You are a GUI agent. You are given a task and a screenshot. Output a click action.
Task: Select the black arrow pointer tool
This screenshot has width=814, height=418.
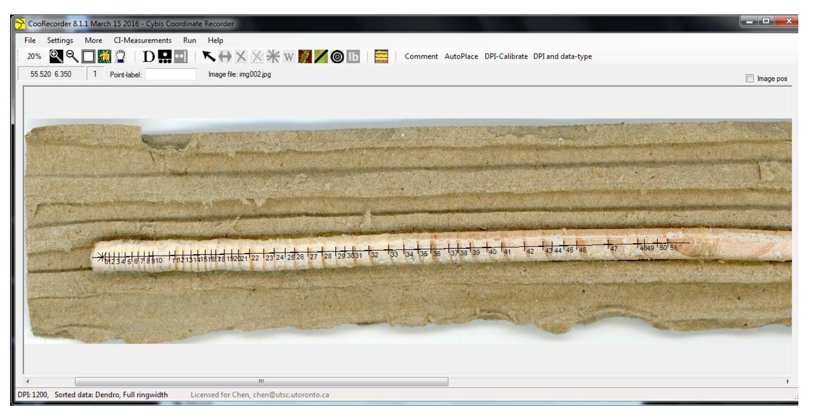click(x=208, y=56)
